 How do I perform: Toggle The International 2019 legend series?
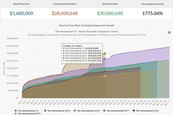57,111
